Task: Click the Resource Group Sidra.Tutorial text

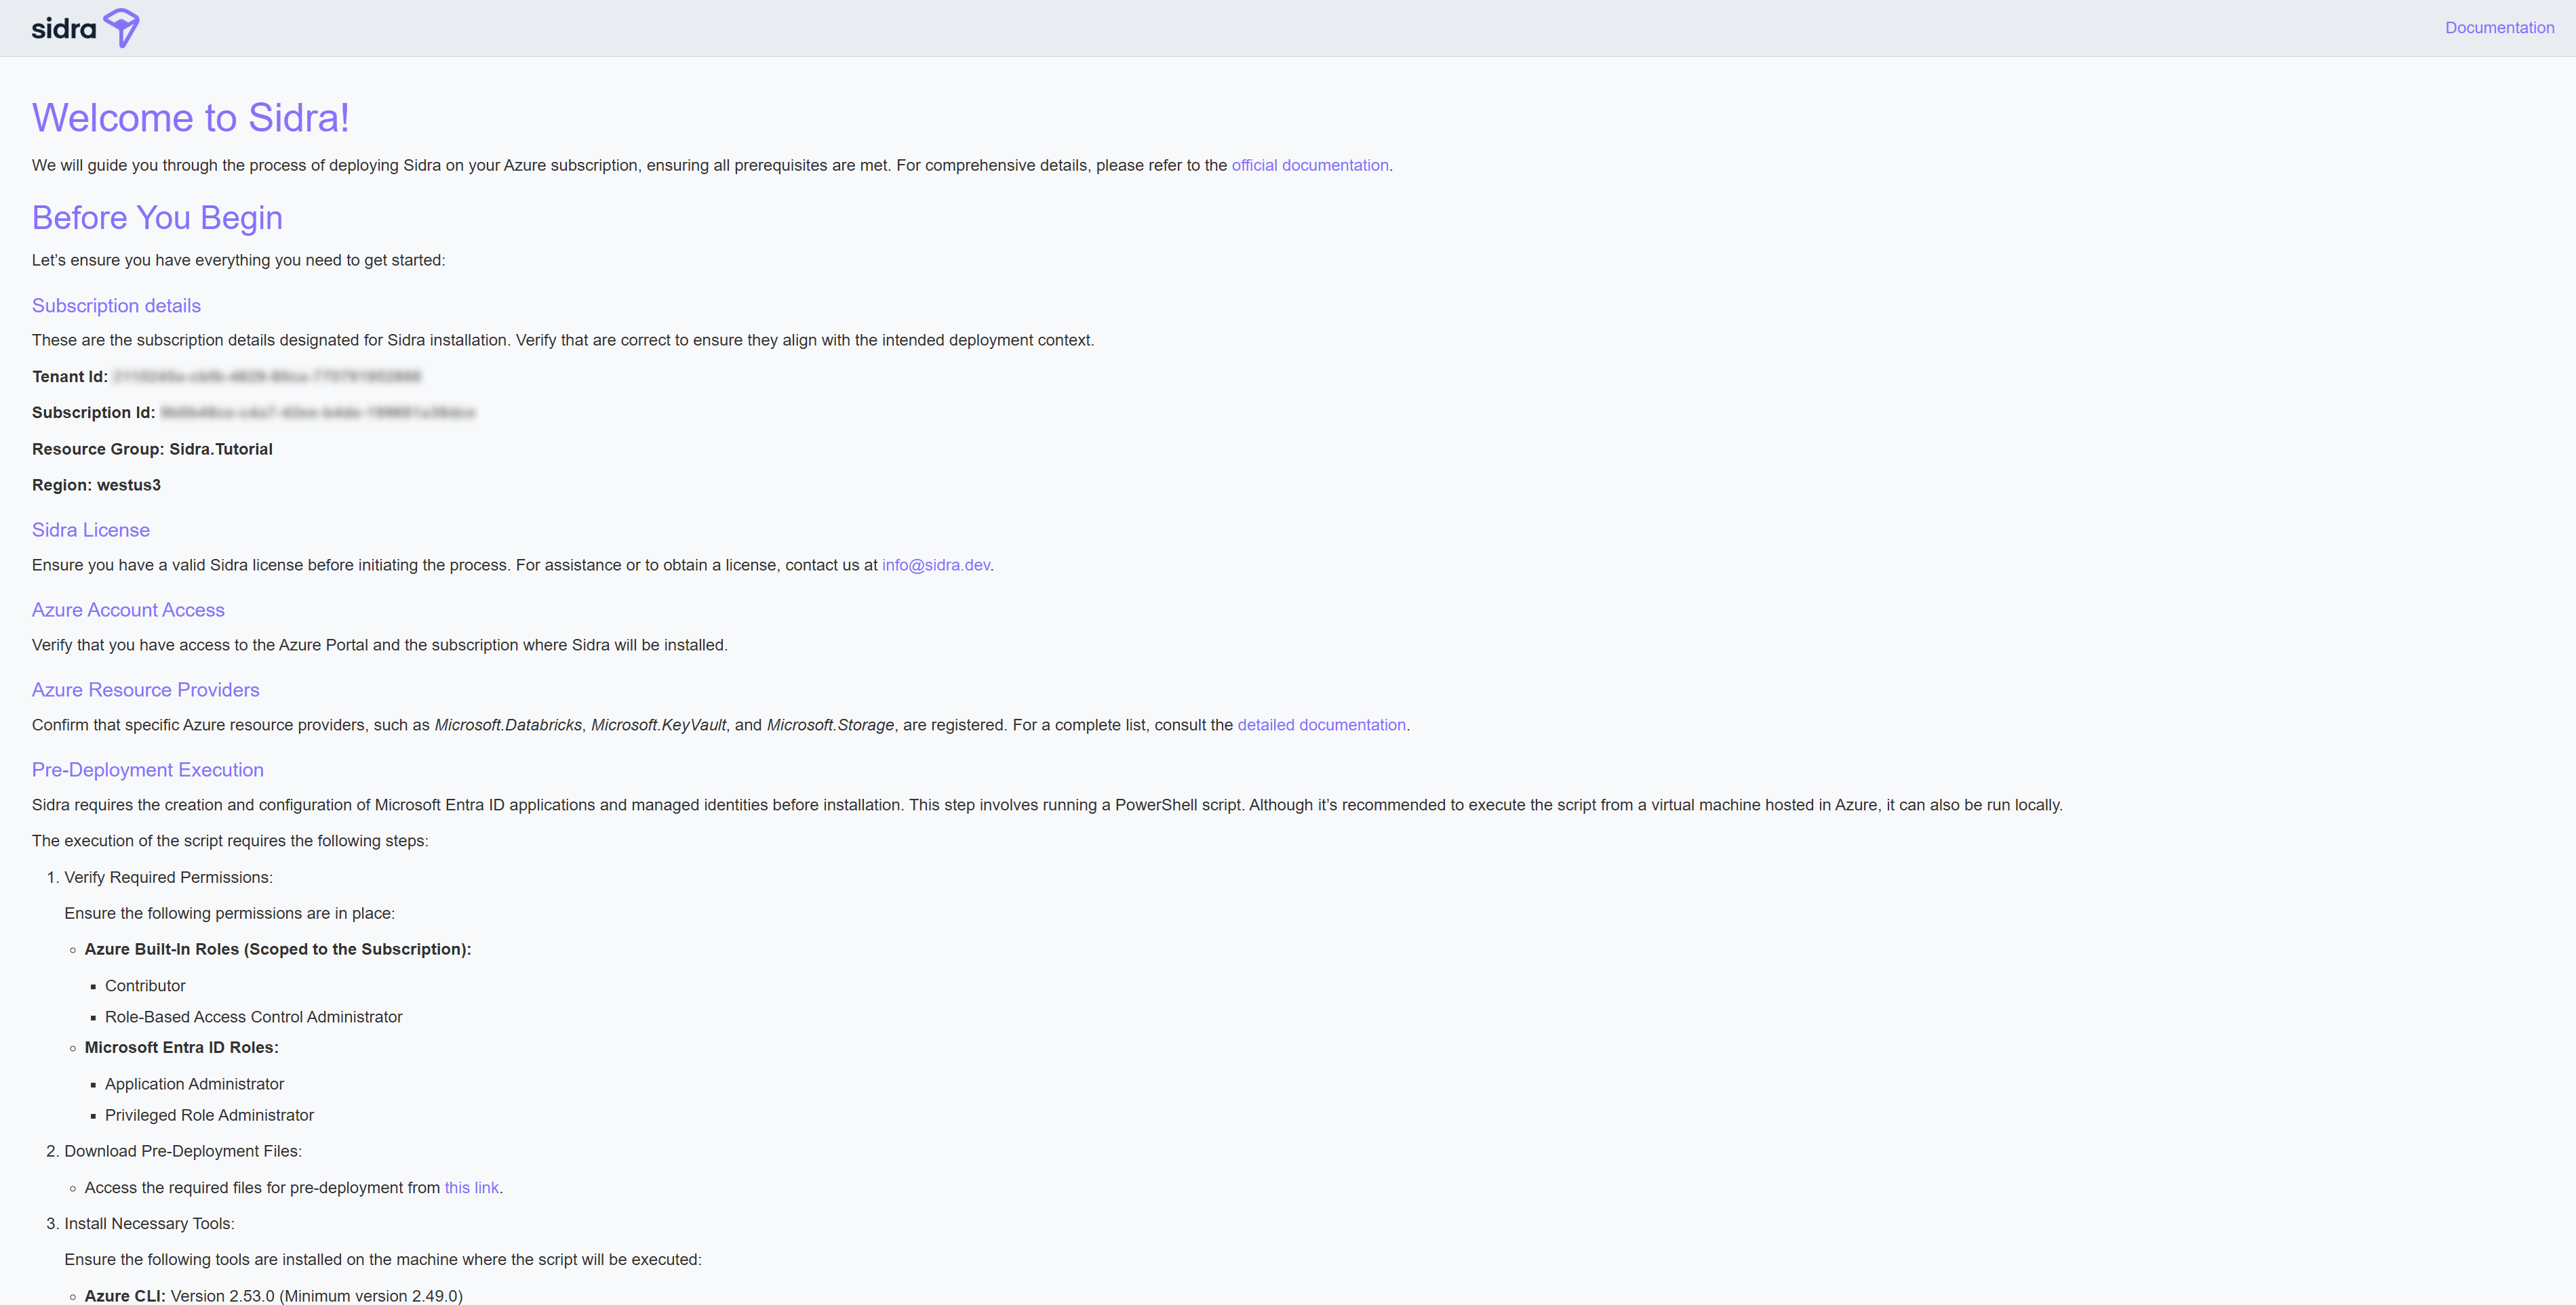Action: pos(152,449)
